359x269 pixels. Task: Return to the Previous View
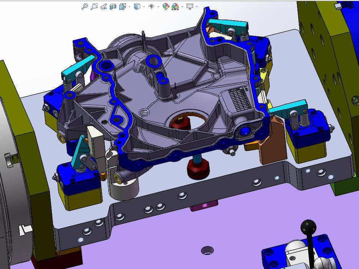click(104, 7)
